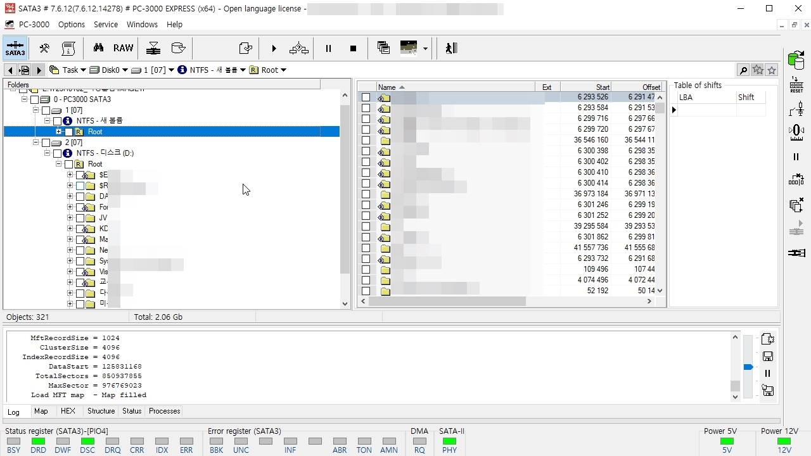Viewport: 811px width, 456px height.
Task: Click the SATA3 port toolbar button
Action: (x=15, y=48)
